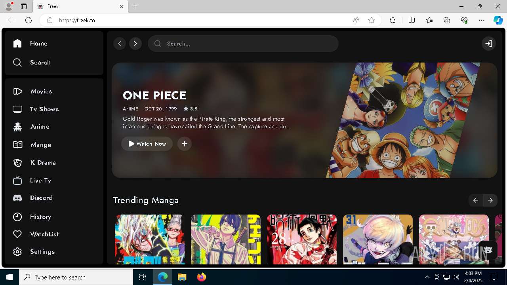Viewport: 507px width, 285px height.
Task: Open Edge Settings and more menu
Action: (x=482, y=20)
